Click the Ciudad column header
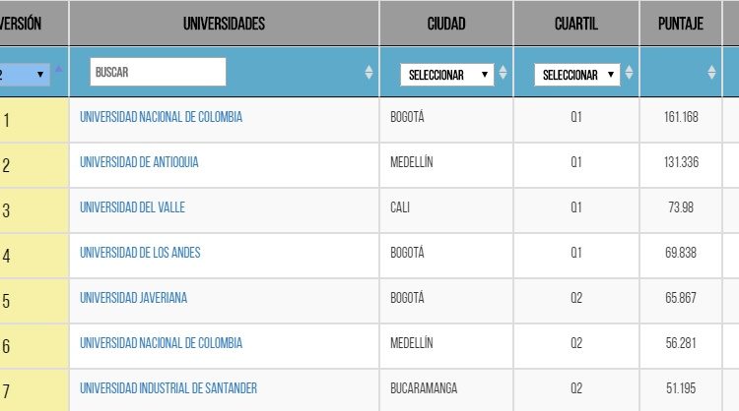Image resolution: width=739 pixels, height=411 pixels. tap(446, 24)
